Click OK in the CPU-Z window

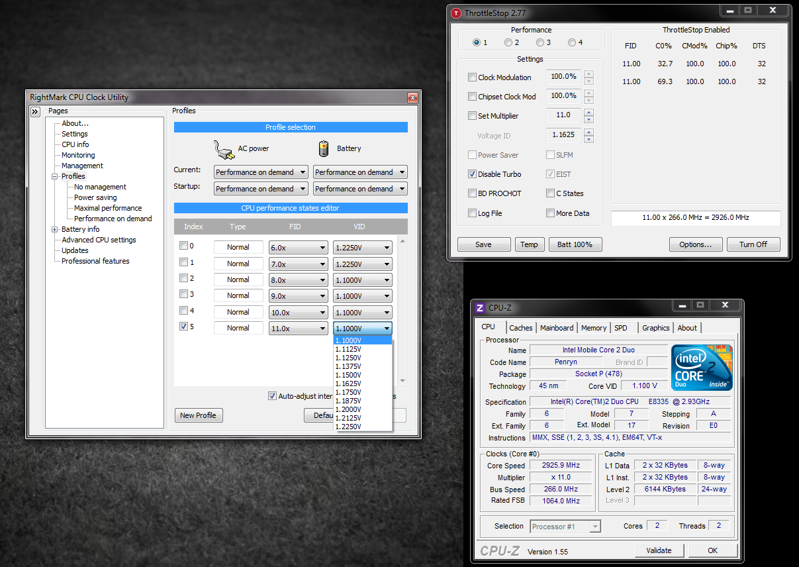(712, 550)
